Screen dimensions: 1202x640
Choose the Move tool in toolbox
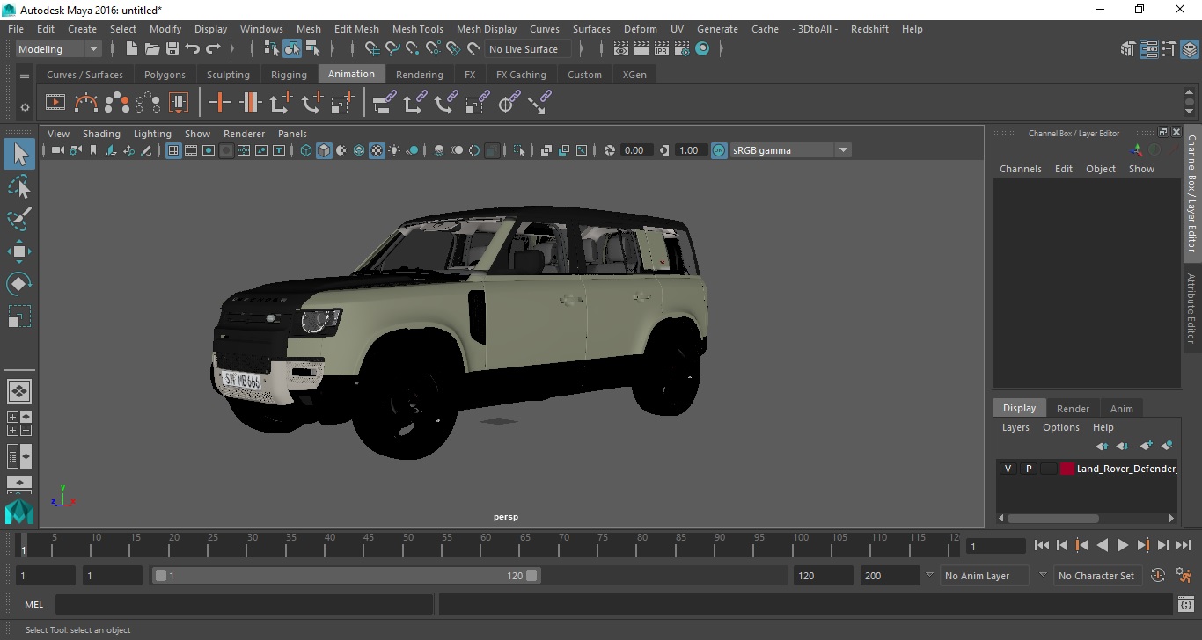click(x=19, y=251)
